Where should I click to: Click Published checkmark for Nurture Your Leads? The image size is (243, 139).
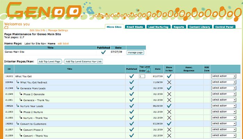click(132, 106)
